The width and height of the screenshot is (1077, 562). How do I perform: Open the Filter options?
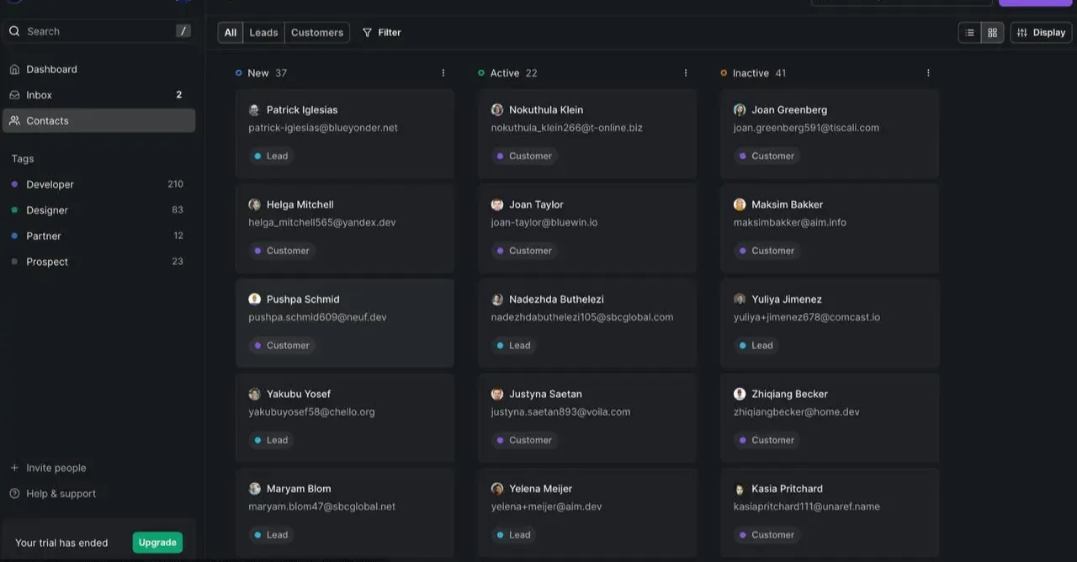381,33
